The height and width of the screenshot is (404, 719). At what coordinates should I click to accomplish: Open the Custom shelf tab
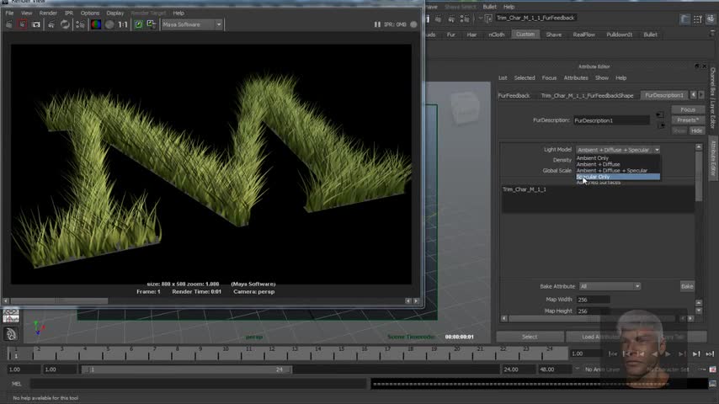(525, 35)
